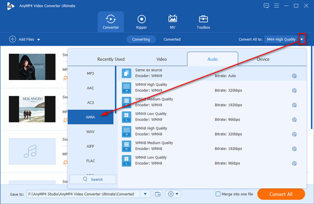Image resolution: width=314 pixels, height=204 pixels.
Task: Click the AnyMP4 app logo
Action: tap(10, 6)
